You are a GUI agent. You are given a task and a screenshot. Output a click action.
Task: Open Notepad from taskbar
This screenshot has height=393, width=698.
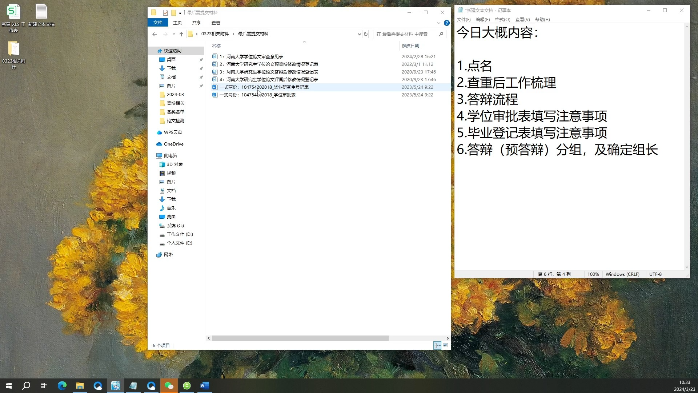(x=133, y=386)
